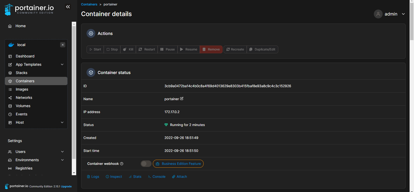414x192 pixels.
Task: Click the Container status cube icon
Action: point(91,72)
